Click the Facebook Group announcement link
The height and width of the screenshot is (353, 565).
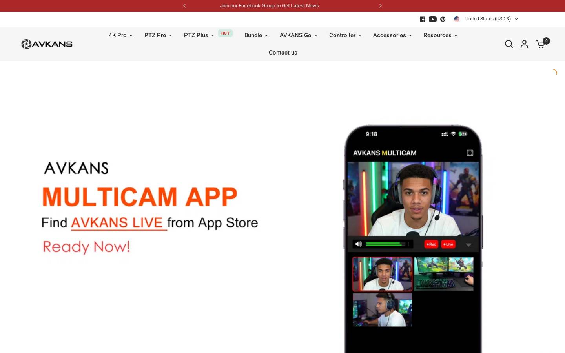point(269,6)
